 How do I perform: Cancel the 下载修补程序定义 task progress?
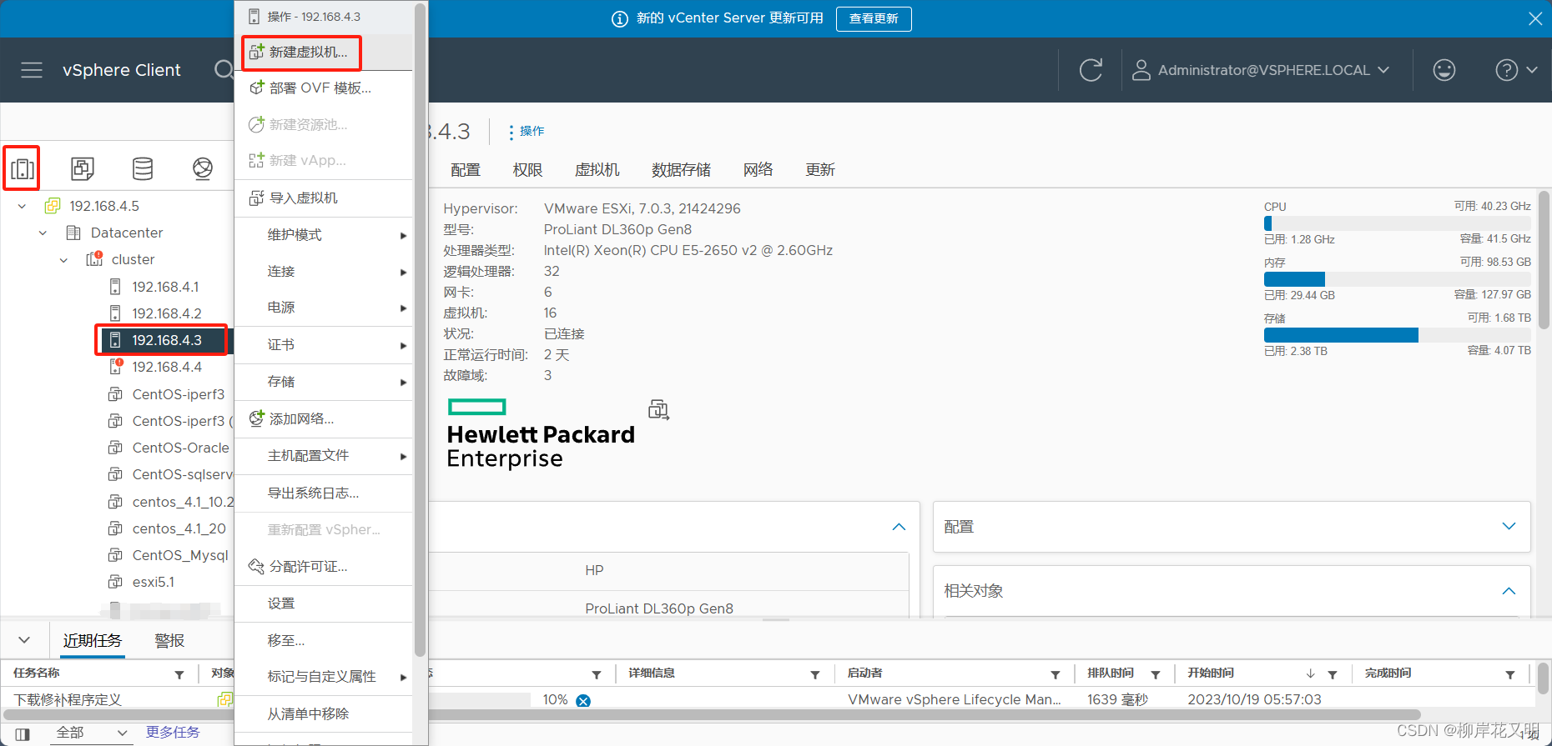point(583,700)
